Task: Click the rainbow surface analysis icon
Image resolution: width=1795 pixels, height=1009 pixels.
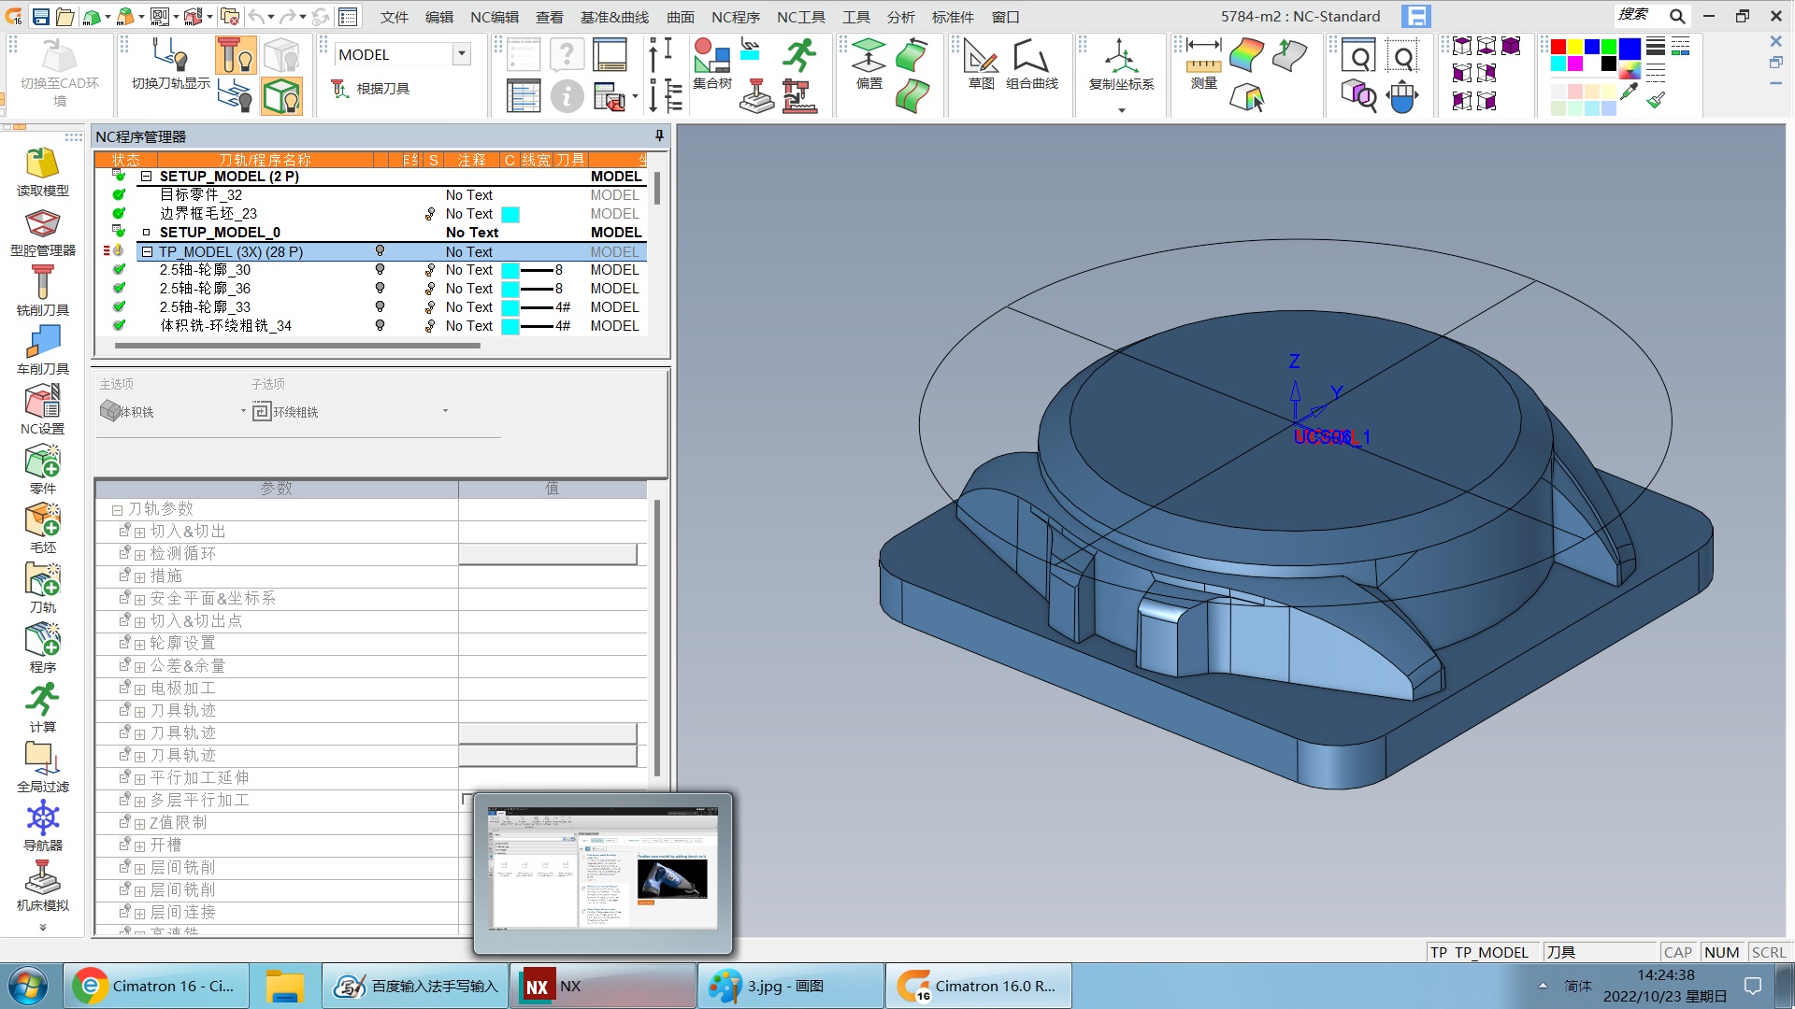Action: click(x=1247, y=56)
